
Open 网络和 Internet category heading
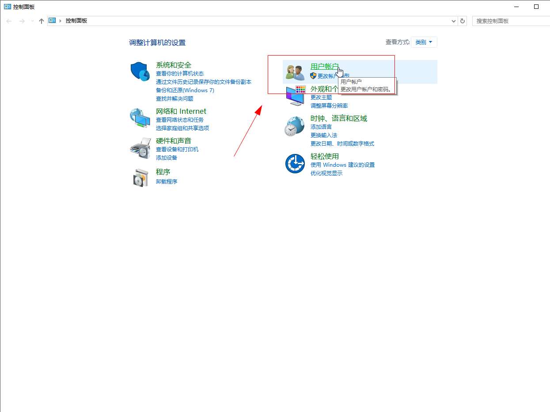click(181, 112)
